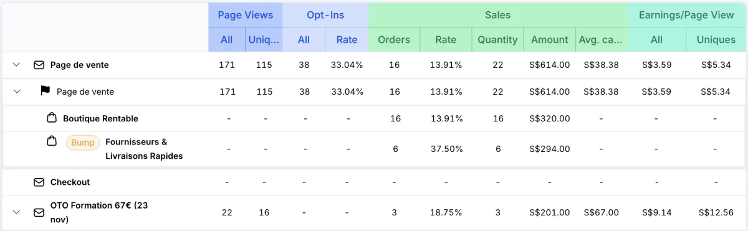Select the Sales column group header

pyautogui.click(x=498, y=15)
